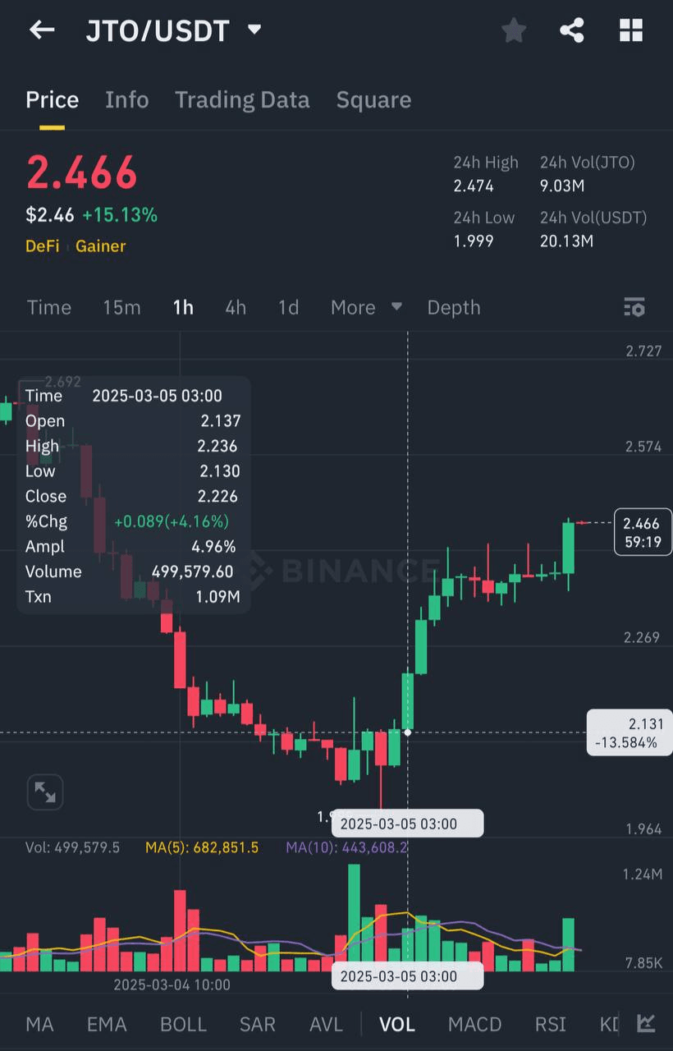Toggle the RSI sub-indicator
Viewport: 673px width, 1051px height.
(551, 1024)
